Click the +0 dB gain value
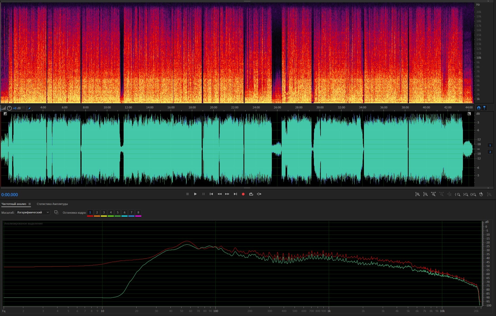Image resolution: width=496 pixels, height=316 pixels. coord(17,108)
